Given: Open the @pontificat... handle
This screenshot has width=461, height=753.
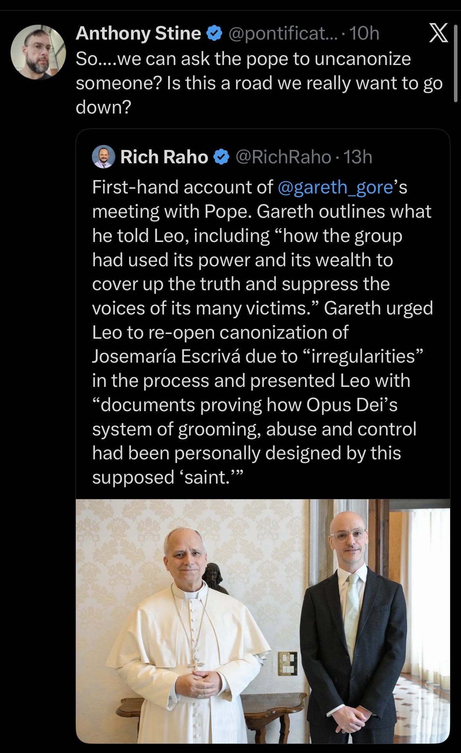Looking at the screenshot, I should (283, 34).
